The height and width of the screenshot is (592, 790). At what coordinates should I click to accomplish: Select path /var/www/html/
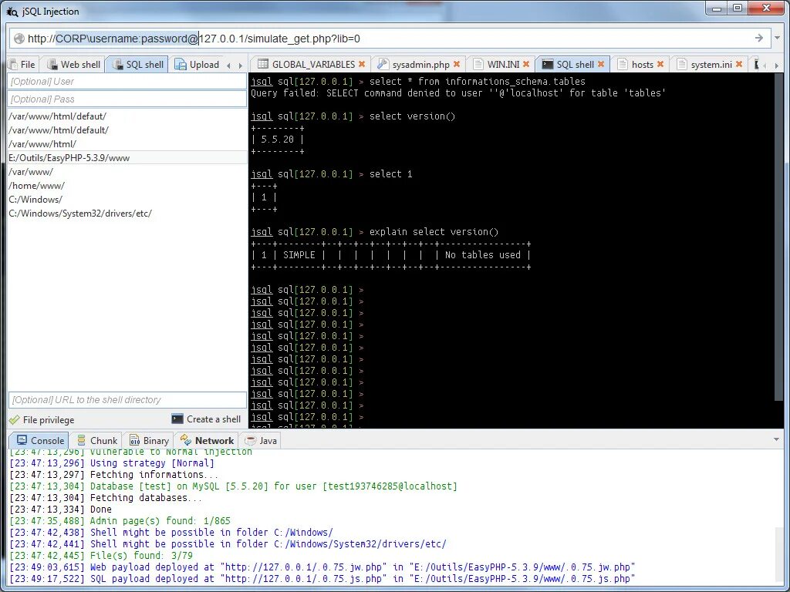(x=127, y=144)
